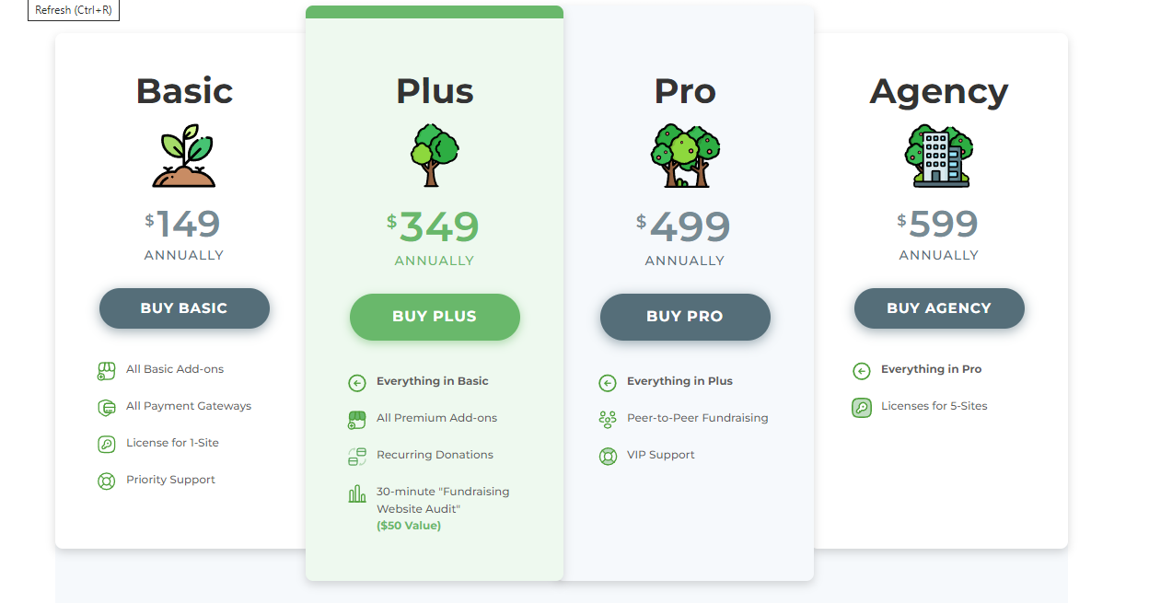Click the Licenses for 5-Sites key icon
This screenshot has height=603, width=1149.
[862, 407]
